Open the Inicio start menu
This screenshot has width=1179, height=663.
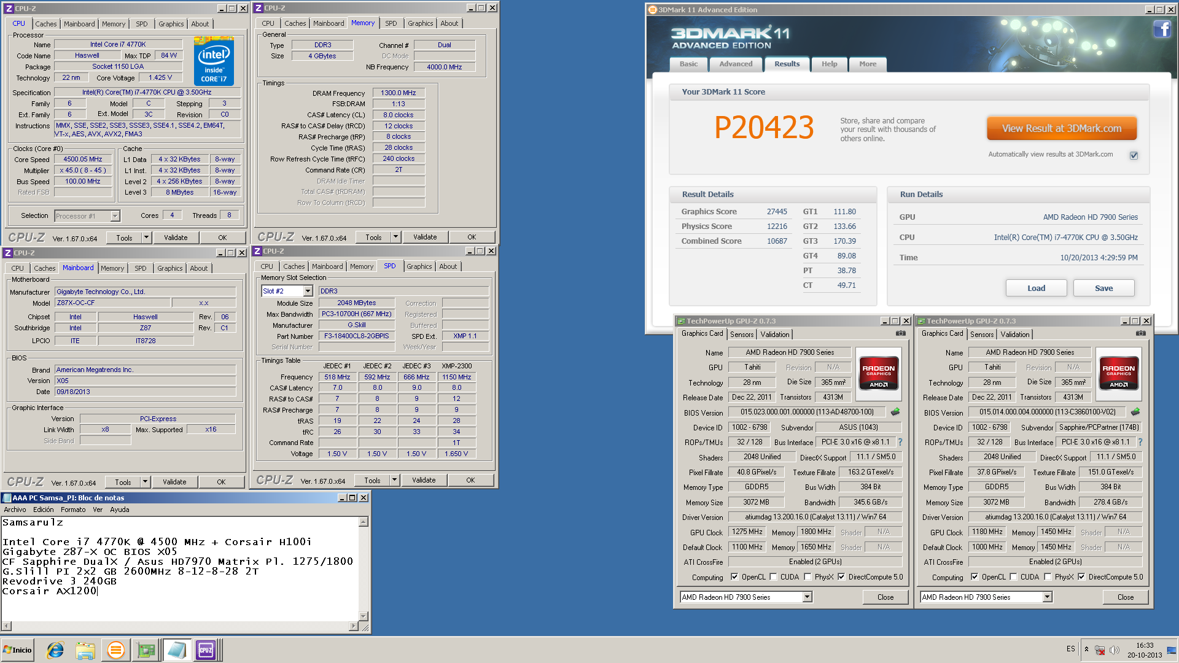click(17, 650)
